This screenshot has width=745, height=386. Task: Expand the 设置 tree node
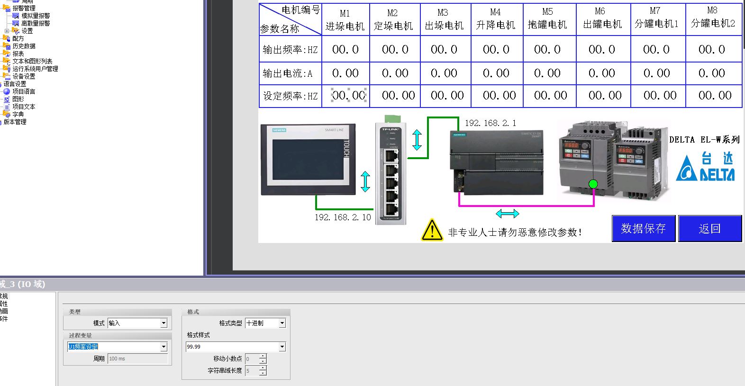7,31
